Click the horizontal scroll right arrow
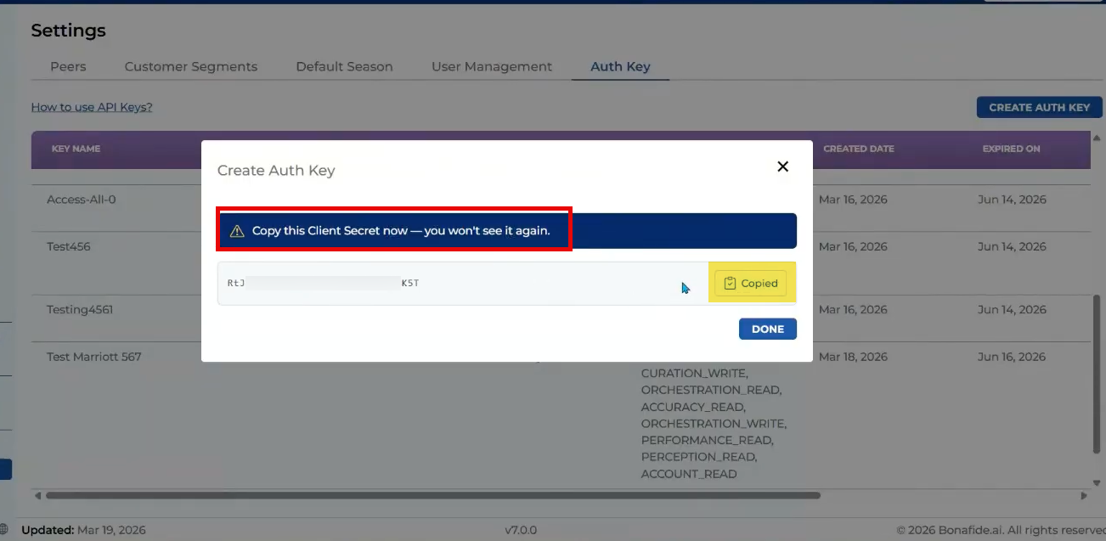 pos(1084,495)
